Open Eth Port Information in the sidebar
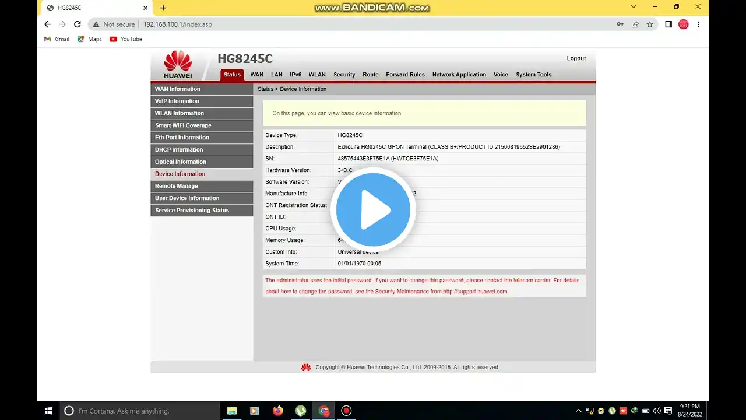The width and height of the screenshot is (746, 420). coord(202,138)
